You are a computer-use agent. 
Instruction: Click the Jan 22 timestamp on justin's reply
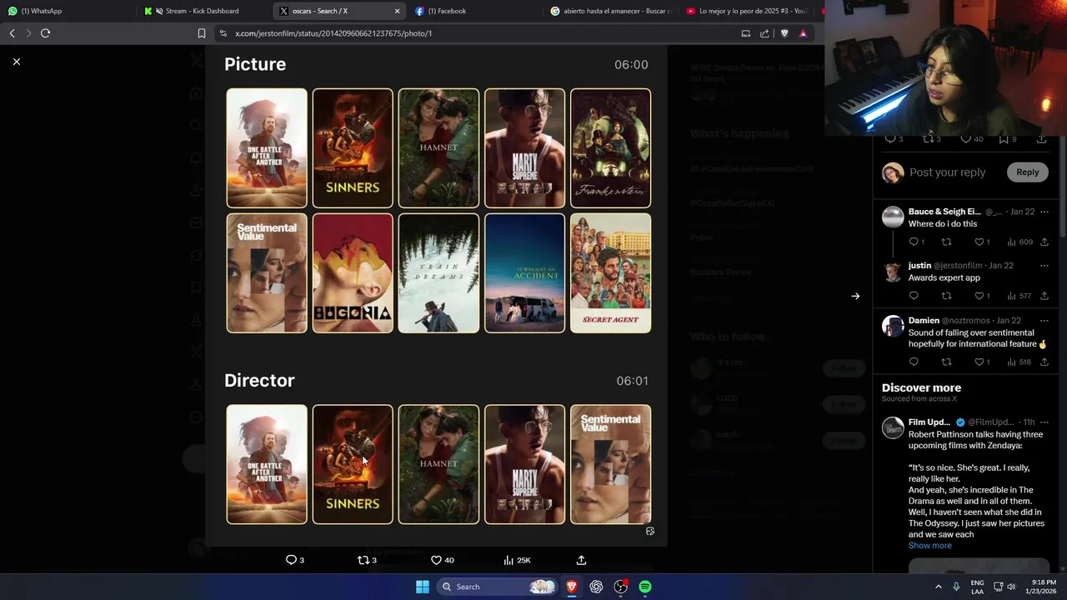coord(1001,266)
